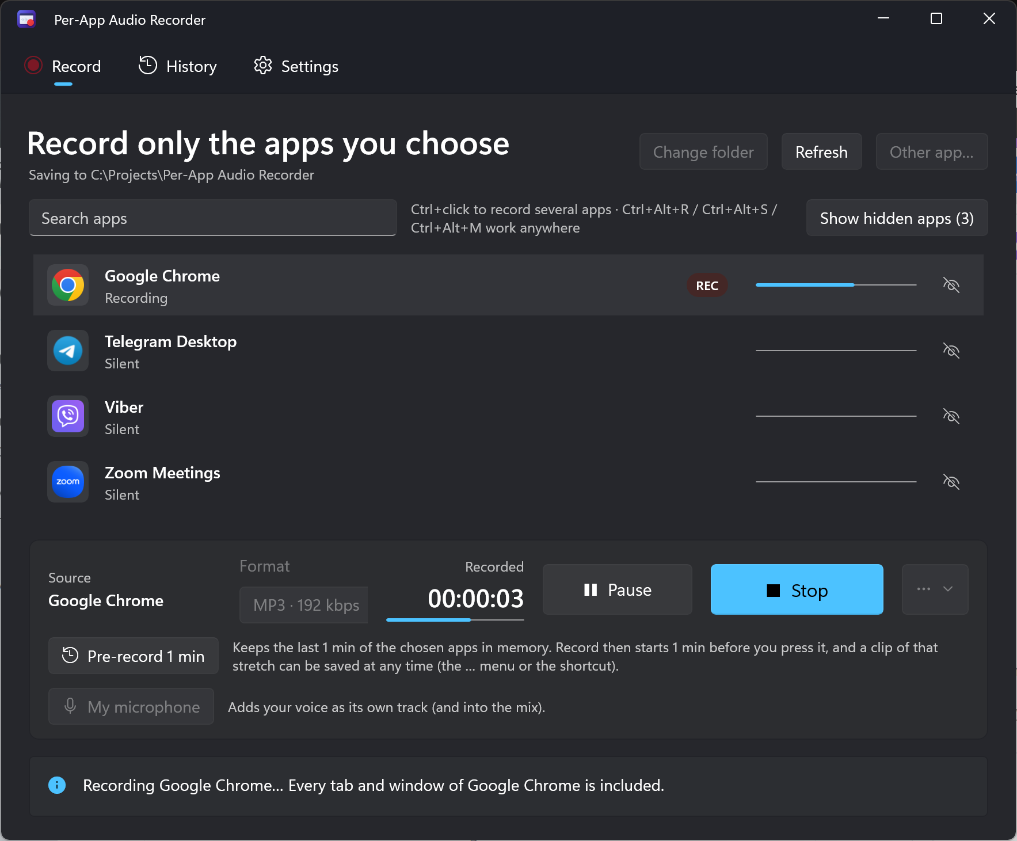Hide Zoom Meetings from the app list

951,482
